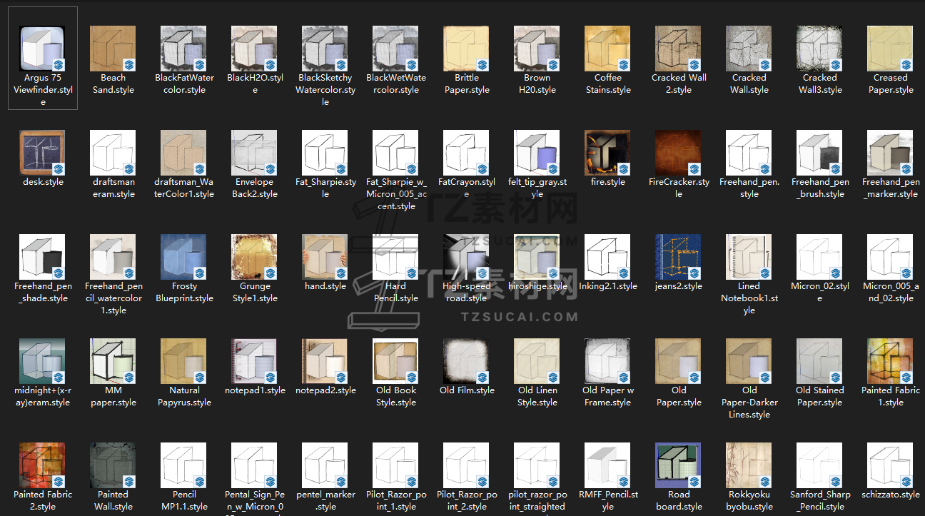Select the Argus 75 Viewfinder.style file icon
Screen dimensions: 925x516
pyautogui.click(x=43, y=49)
